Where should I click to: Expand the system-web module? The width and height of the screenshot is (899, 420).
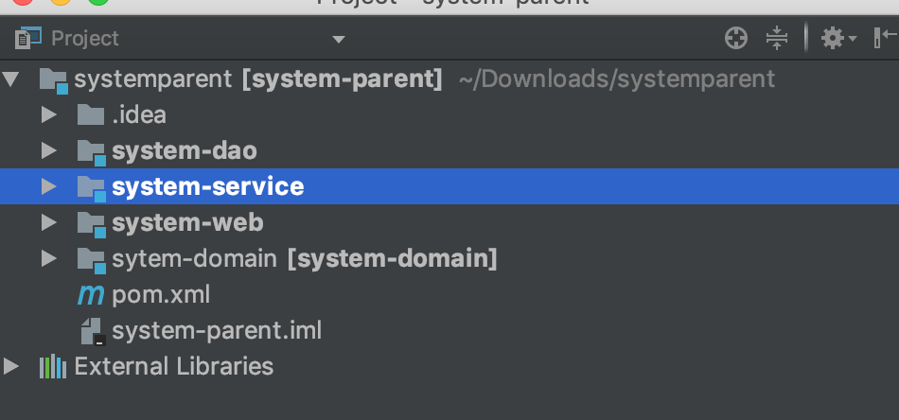[49, 223]
